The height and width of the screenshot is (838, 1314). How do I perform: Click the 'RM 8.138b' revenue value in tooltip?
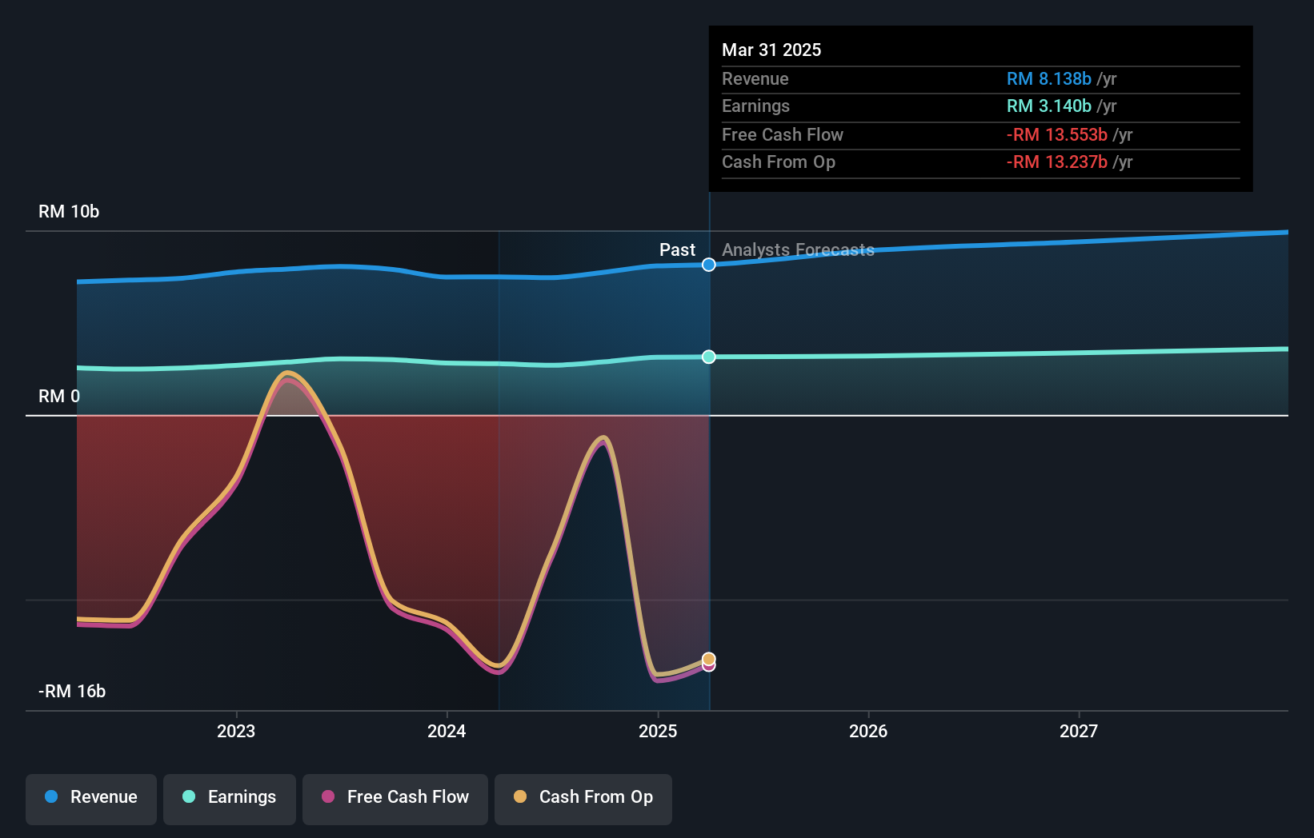pyautogui.click(x=1049, y=79)
